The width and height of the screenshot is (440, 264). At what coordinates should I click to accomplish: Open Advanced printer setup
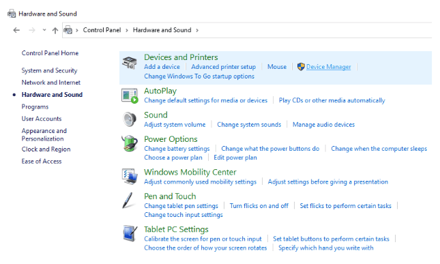(x=223, y=67)
